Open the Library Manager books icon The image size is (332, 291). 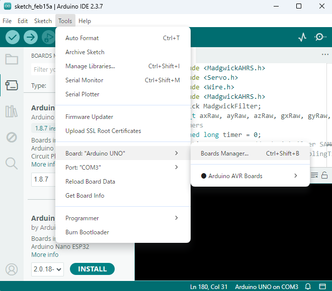pyautogui.click(x=12, y=111)
